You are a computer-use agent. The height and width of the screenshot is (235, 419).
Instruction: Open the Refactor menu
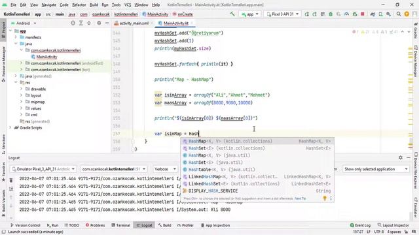[79, 5]
